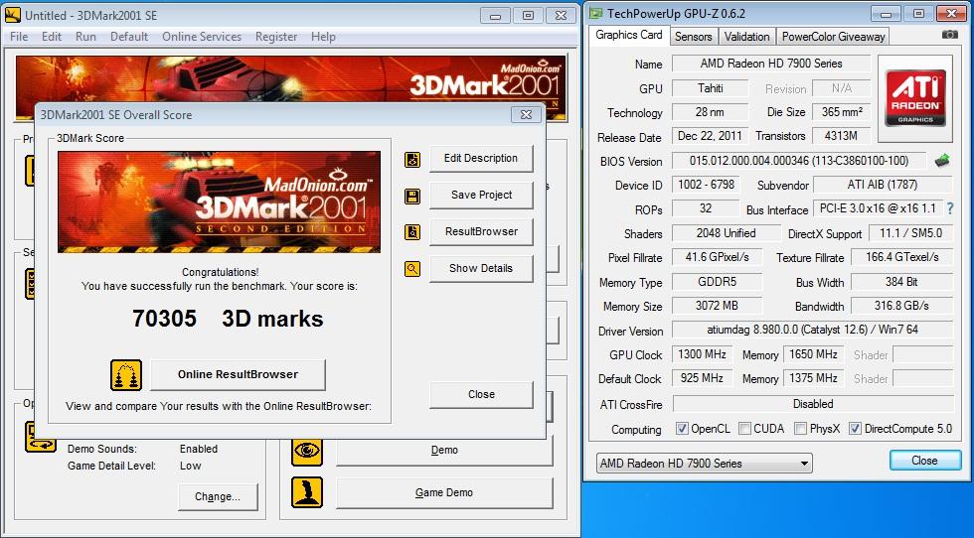Click the ResultBrowser document icon

pyautogui.click(x=412, y=232)
